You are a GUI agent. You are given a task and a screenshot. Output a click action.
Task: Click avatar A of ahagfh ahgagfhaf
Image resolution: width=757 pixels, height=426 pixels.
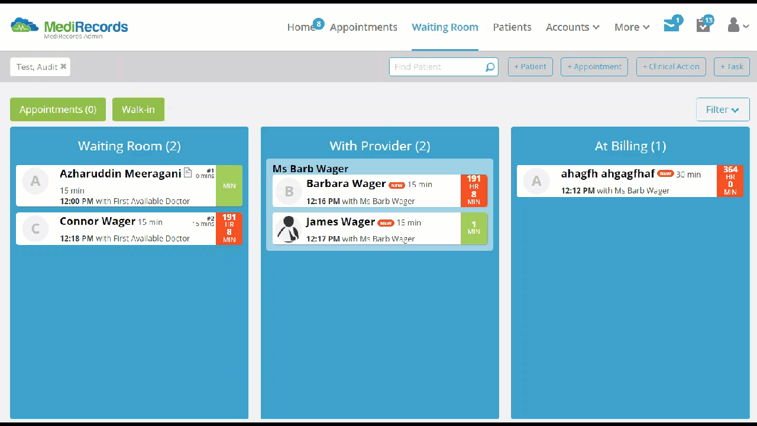point(536,181)
